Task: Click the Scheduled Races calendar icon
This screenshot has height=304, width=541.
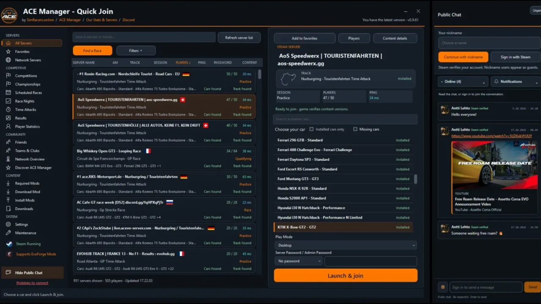Action: click(x=8, y=92)
